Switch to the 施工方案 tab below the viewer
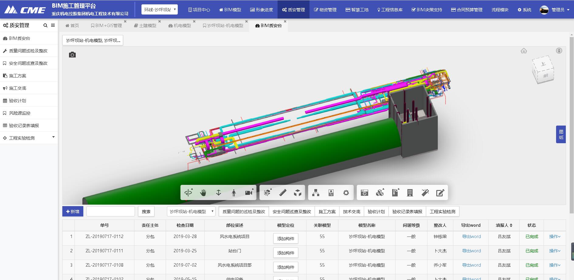 coord(327,211)
